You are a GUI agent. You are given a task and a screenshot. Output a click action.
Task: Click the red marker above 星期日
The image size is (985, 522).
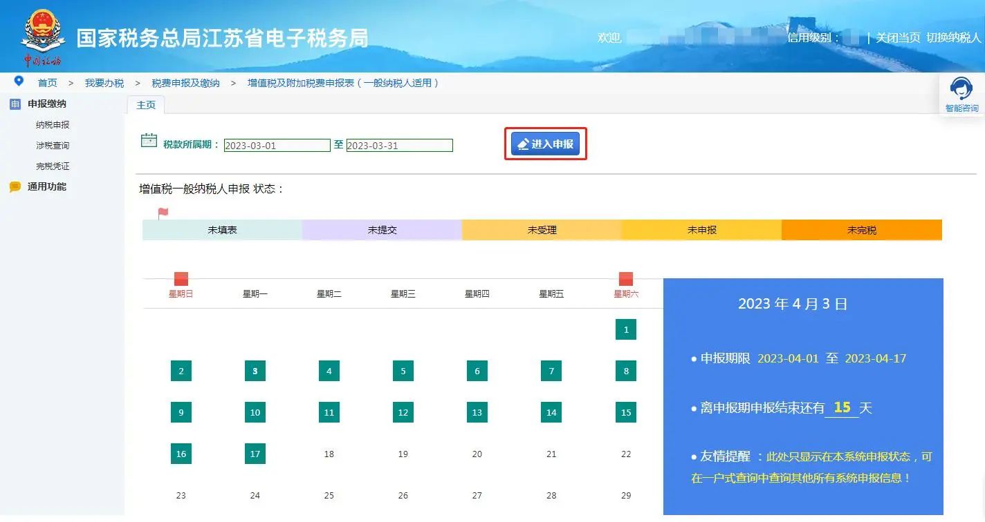click(181, 279)
